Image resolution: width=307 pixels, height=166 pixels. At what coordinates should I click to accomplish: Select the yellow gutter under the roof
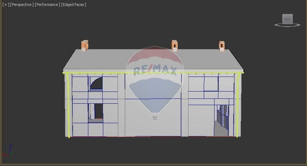[153, 73]
